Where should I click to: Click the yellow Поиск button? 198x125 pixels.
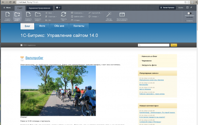coord(174,45)
